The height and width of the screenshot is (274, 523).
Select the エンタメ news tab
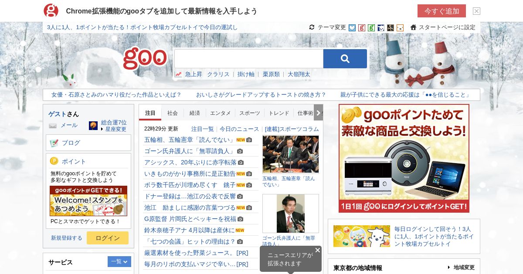221,113
